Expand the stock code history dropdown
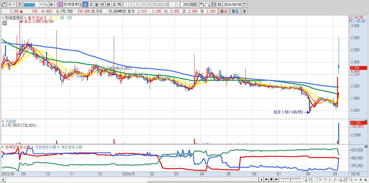Image resolution: width=369 pixels, height=183 pixels. coord(41,4)
